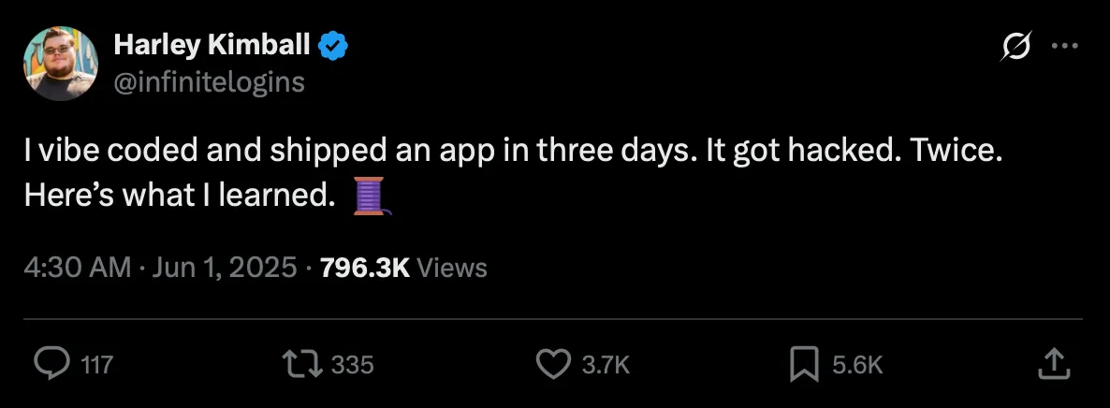
Task: View the 796.3K Views analytics
Action: (x=403, y=269)
